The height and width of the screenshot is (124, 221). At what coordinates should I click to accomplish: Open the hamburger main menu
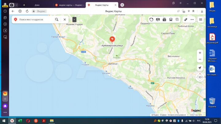tap(201, 19)
